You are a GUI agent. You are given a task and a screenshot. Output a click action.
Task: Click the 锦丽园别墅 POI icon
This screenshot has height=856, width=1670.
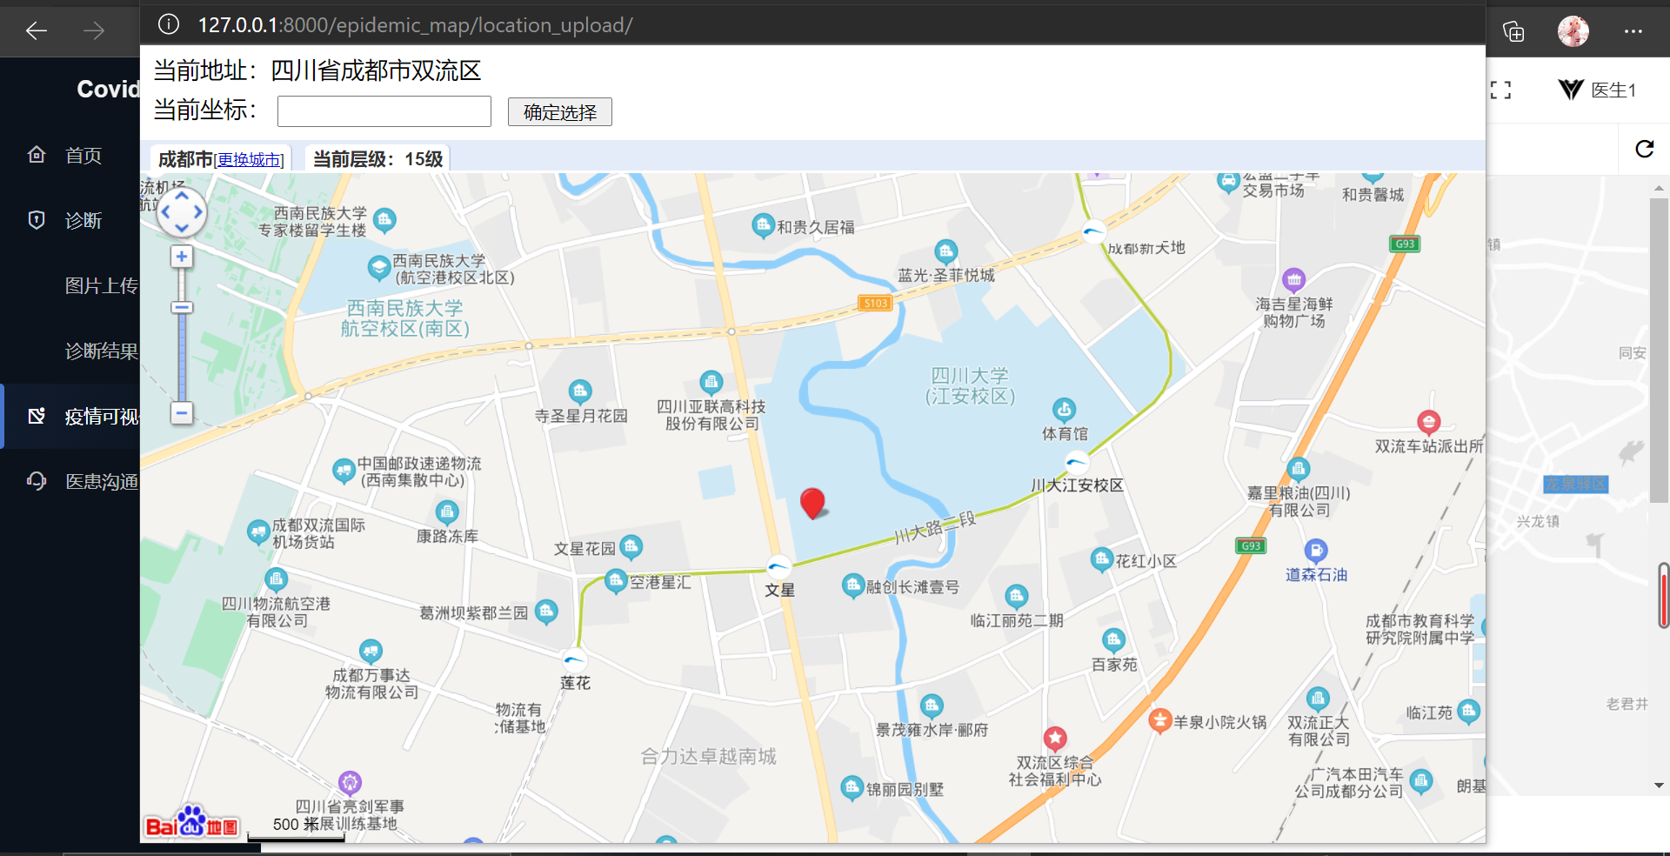[852, 788]
